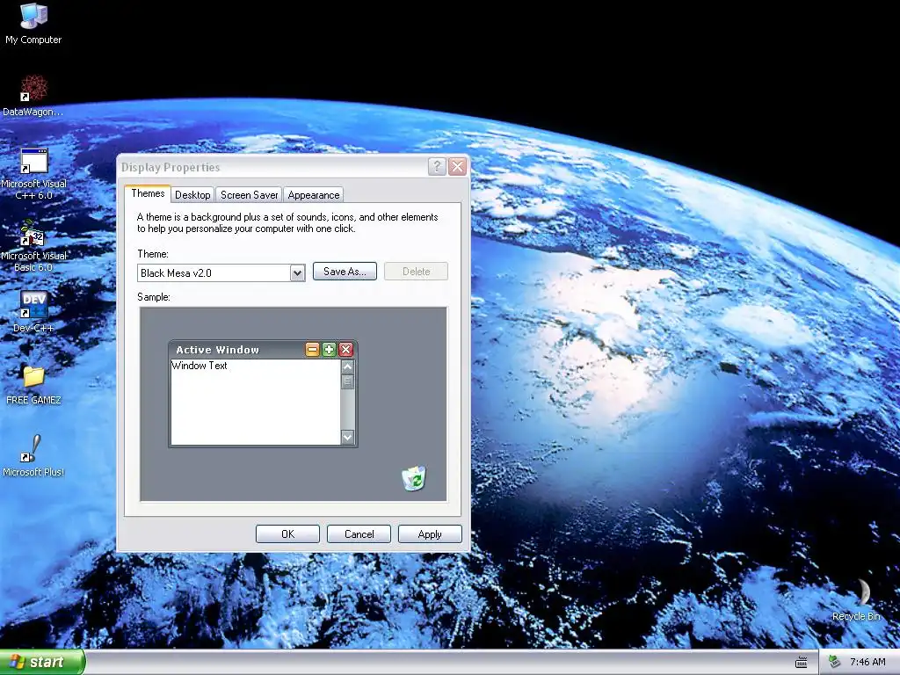Click sample window's red close icon
900x675 pixels.
pyautogui.click(x=345, y=350)
